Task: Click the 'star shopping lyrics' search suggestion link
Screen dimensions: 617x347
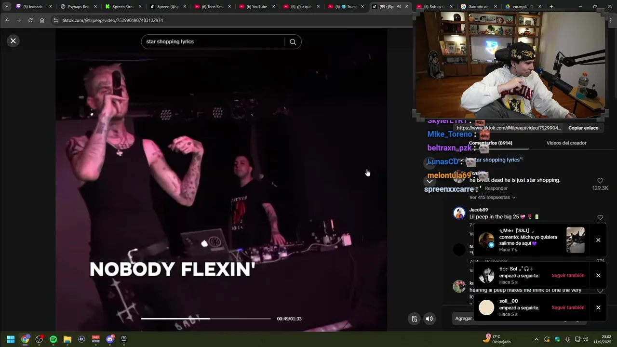Action: pyautogui.click(x=496, y=160)
